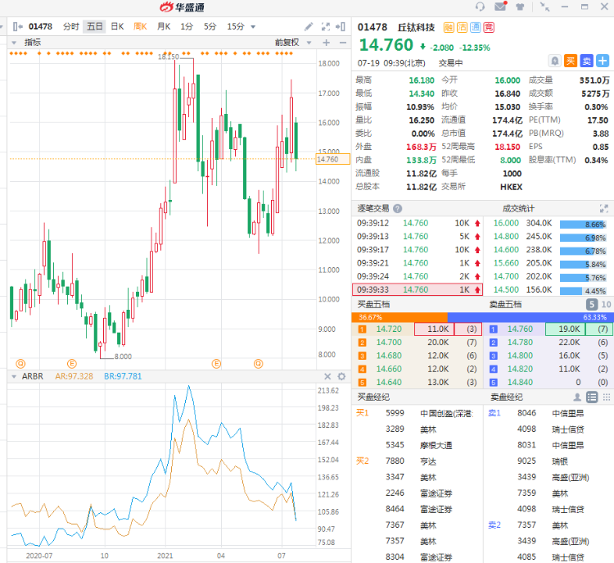The width and height of the screenshot is (614, 563).
Task: Select buy broker 5345 摩根大通 row
Action: point(418,445)
